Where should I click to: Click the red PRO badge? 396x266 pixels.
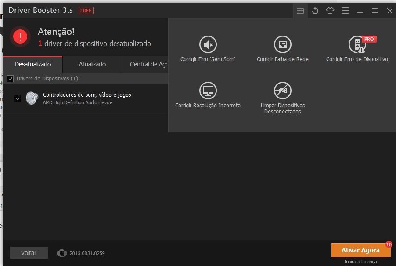[x=369, y=39]
